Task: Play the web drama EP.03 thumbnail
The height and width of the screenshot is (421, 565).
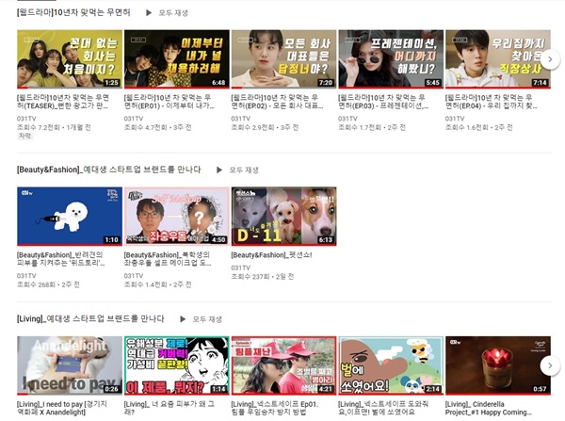Action: coord(390,59)
